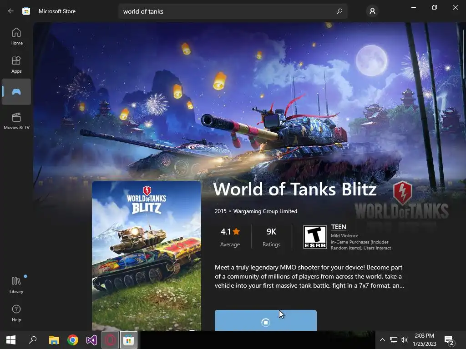Click 'Mild Violence' rating descriptor text
466x349 pixels.
coord(344,236)
